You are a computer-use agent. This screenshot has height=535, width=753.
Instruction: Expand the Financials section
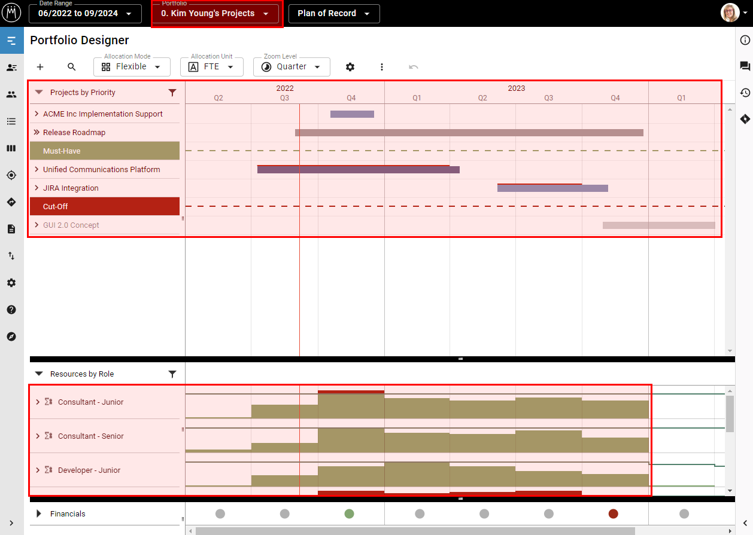(39, 514)
